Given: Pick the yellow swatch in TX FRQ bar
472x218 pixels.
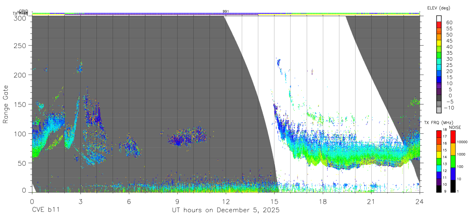Looking at the screenshot, I should coord(439,155).
